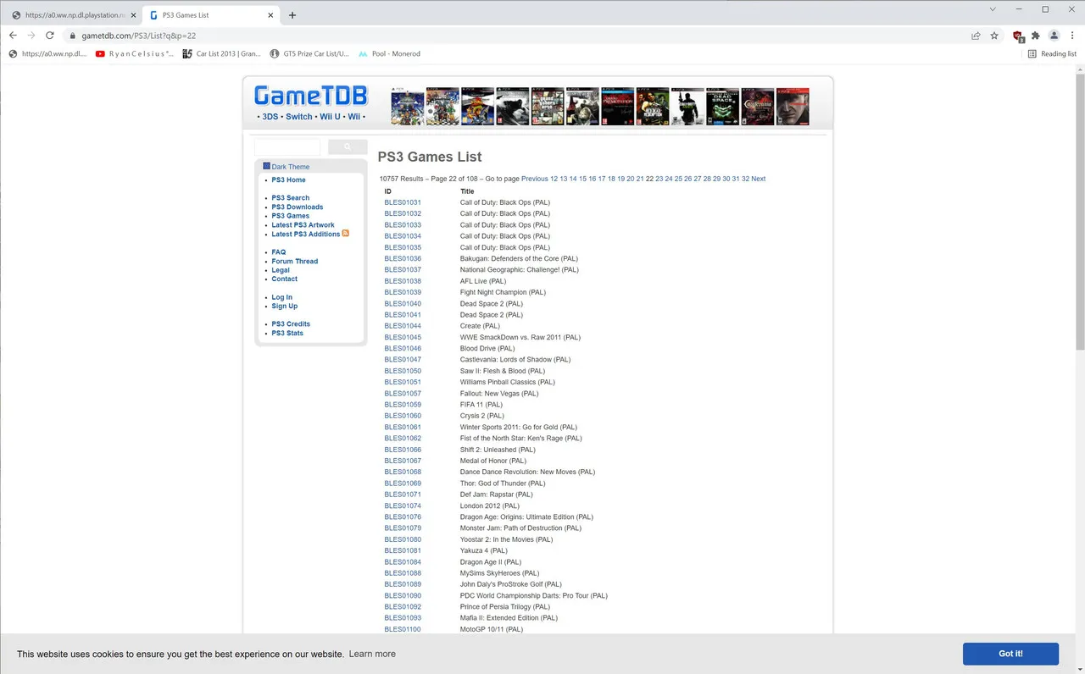1085x674 pixels.
Task: Go to Previous results page
Action: (x=535, y=179)
